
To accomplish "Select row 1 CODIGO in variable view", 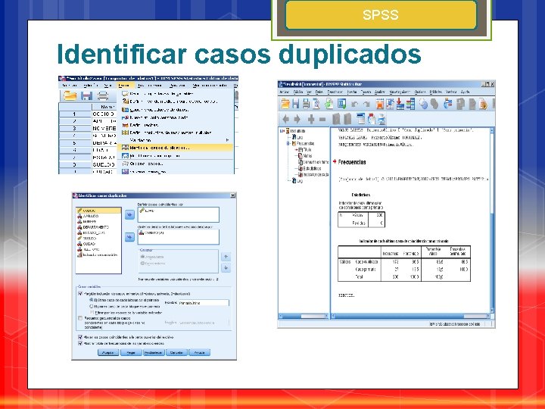I will point(104,114).
